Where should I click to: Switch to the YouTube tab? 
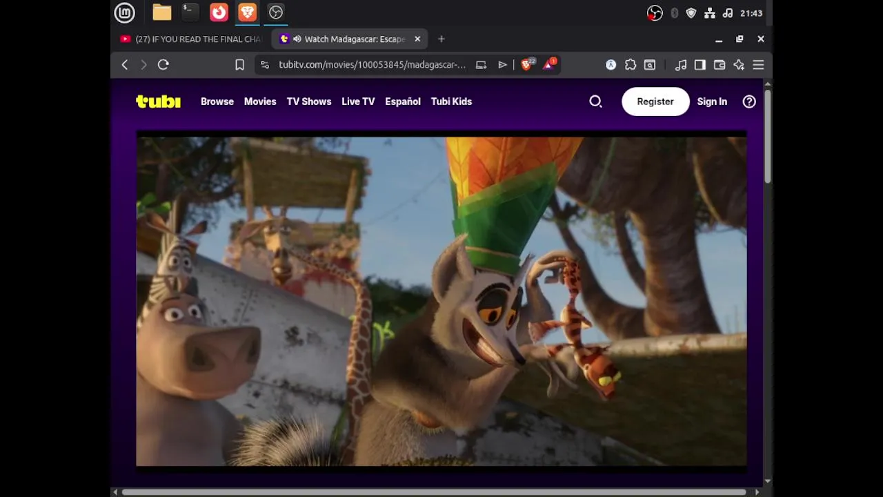[191, 39]
